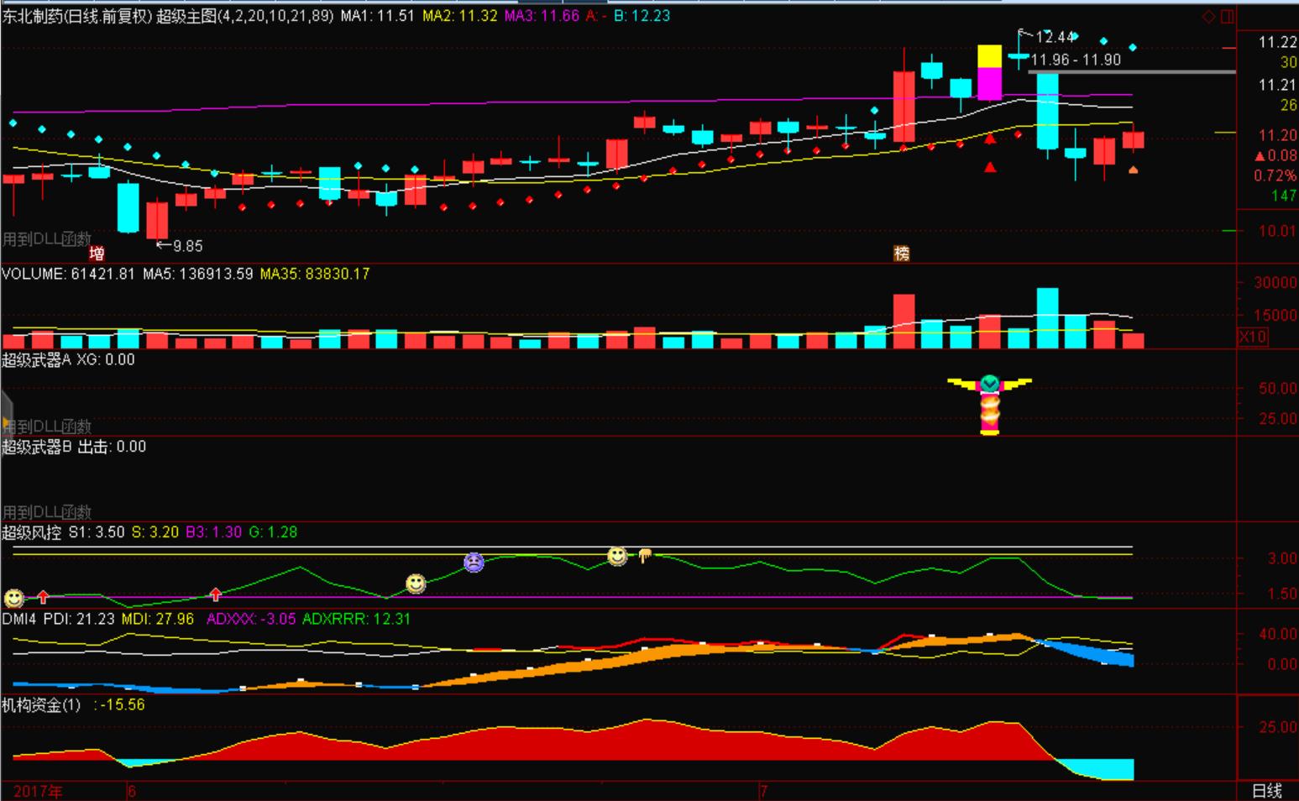Click the MA1: 11.51 readout
The height and width of the screenshot is (801, 1299).
[377, 16]
